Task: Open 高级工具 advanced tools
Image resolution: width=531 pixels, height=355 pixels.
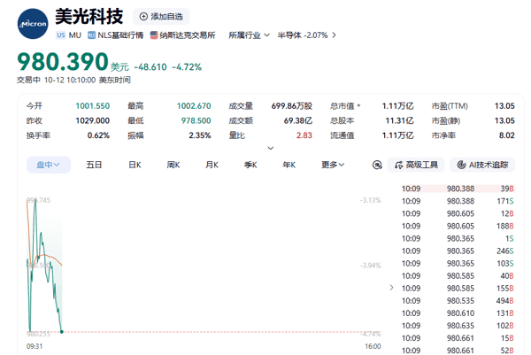Action: coord(416,165)
